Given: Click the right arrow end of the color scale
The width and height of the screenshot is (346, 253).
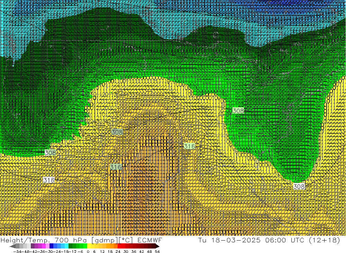Looking at the screenshot, I should click(157, 246).
